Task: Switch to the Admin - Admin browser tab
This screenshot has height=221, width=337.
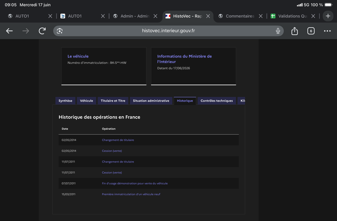Action: coord(135,16)
